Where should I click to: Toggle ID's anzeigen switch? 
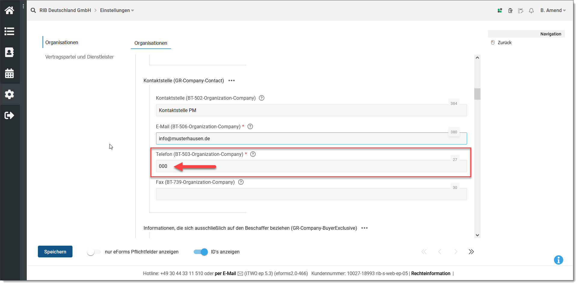click(x=201, y=252)
